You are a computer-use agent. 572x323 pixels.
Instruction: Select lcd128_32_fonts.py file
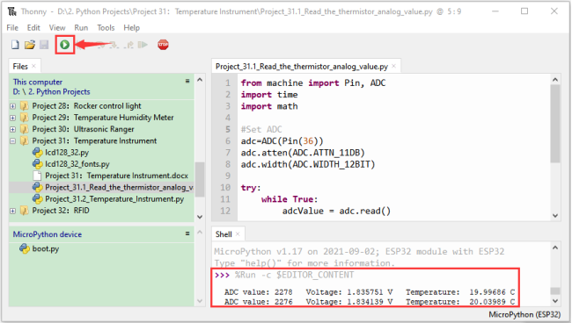pos(77,164)
